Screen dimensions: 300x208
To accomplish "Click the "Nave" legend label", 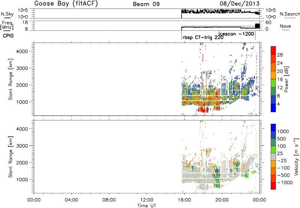I will point(285,26).
